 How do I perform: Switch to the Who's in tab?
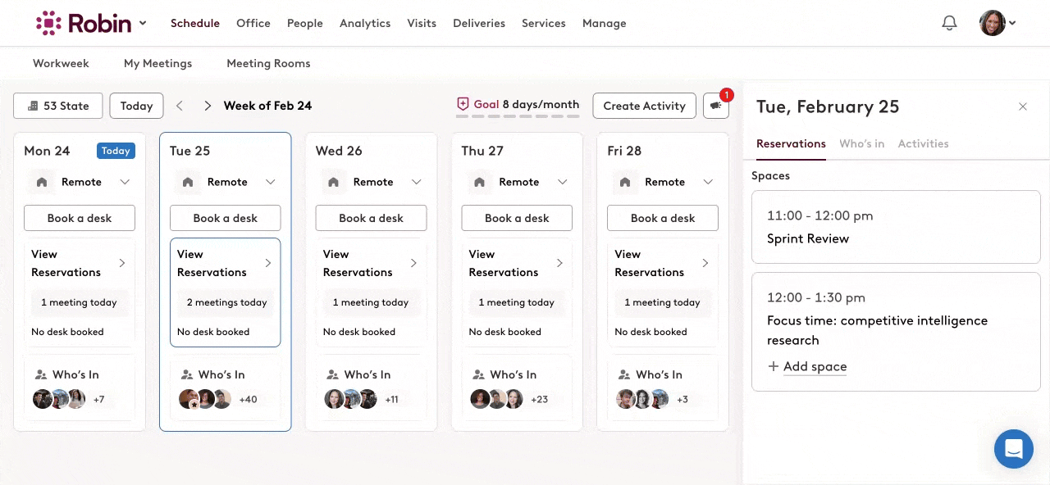861,143
